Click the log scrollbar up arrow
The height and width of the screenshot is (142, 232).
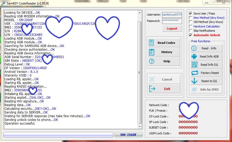140,13
